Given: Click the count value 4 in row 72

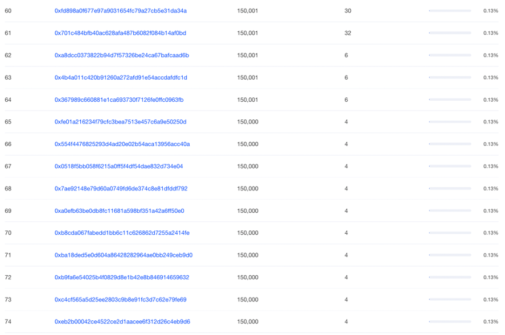Looking at the screenshot, I should click(346, 277).
